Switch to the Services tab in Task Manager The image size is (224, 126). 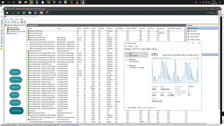[154, 49]
